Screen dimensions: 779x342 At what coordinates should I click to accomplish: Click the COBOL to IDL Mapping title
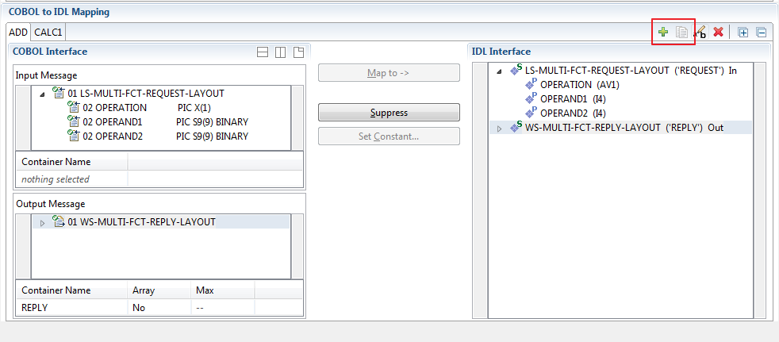coord(59,11)
